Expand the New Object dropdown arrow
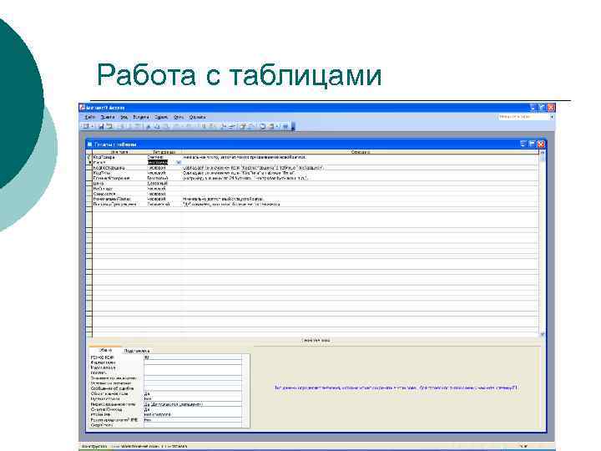The width and height of the screenshot is (601, 451). pos(277,126)
